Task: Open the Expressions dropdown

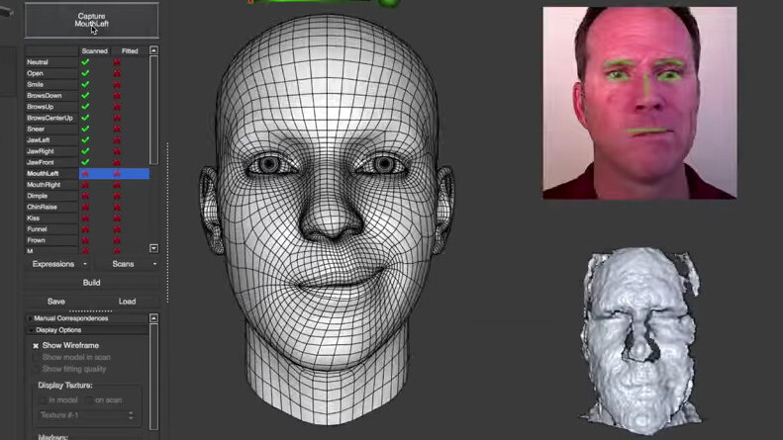Action: coord(58,264)
